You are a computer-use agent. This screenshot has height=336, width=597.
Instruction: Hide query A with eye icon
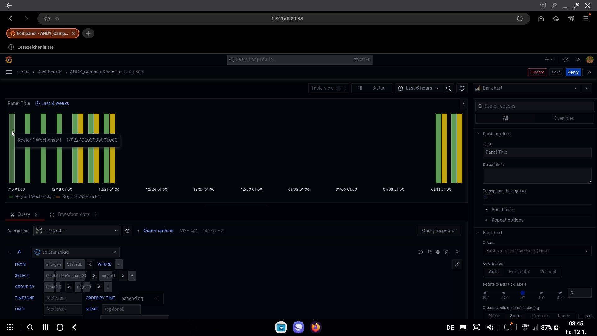(438, 252)
